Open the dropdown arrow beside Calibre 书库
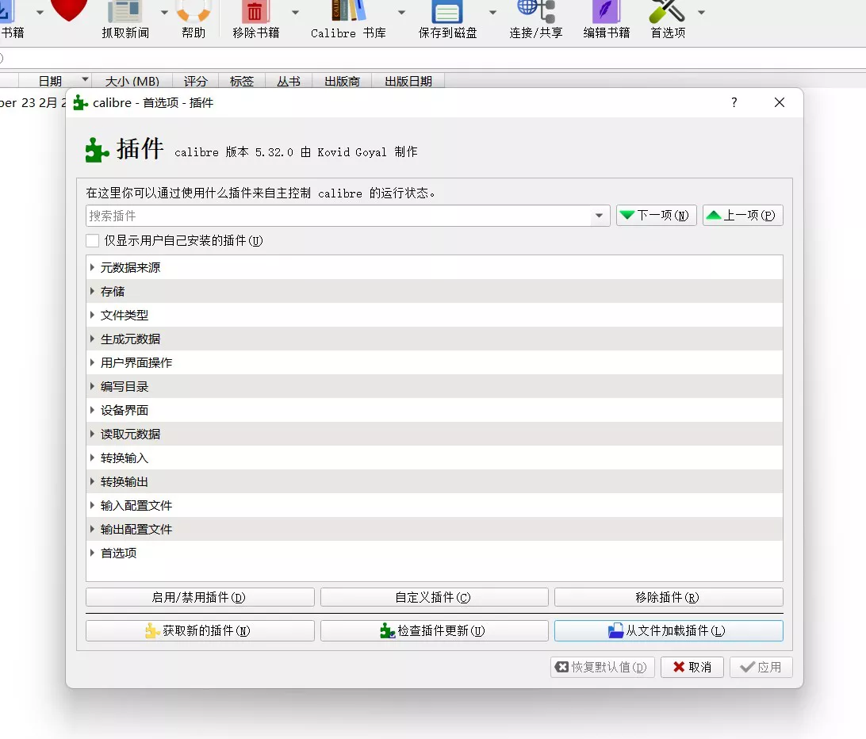 (x=401, y=12)
